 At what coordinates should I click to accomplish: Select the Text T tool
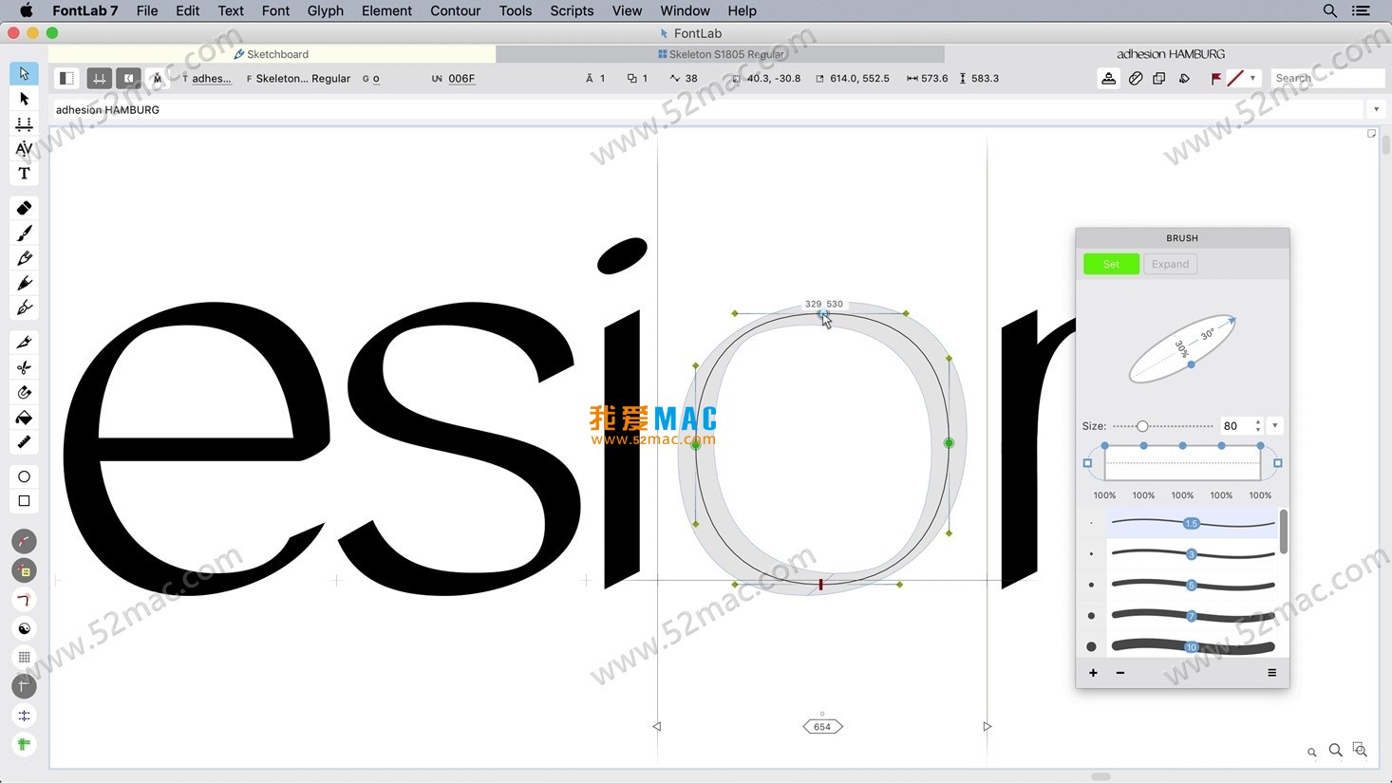[x=24, y=174]
